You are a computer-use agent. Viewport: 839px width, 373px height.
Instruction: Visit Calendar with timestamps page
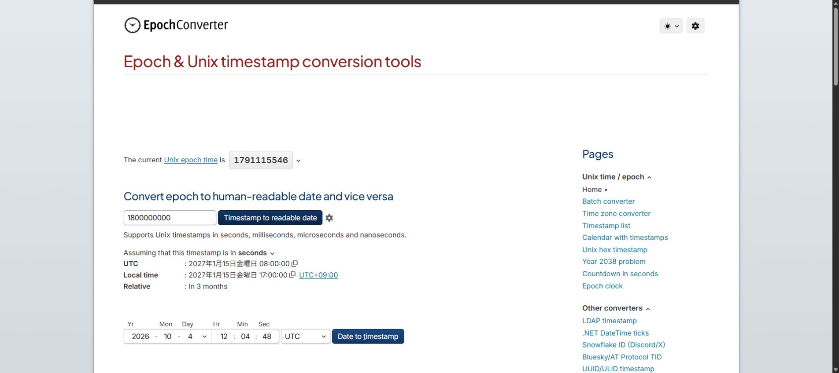(x=625, y=238)
